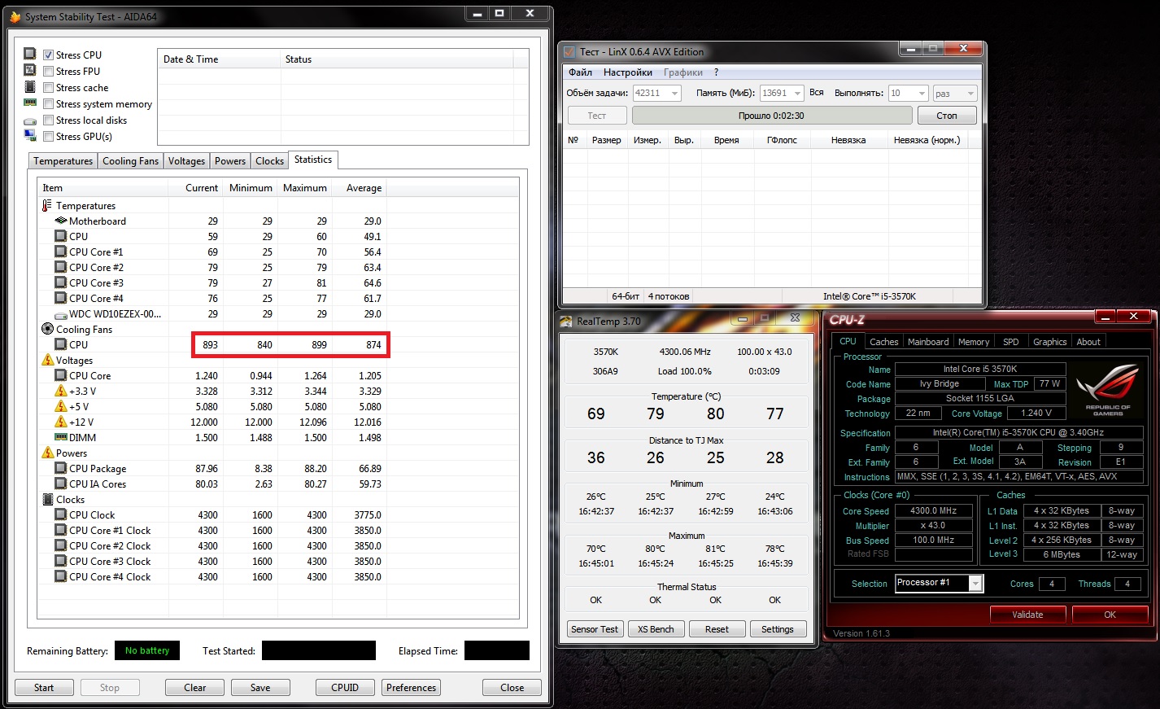1160x709 pixels.
Task: Open the problem size dropdown in LinX
Action: click(x=674, y=94)
